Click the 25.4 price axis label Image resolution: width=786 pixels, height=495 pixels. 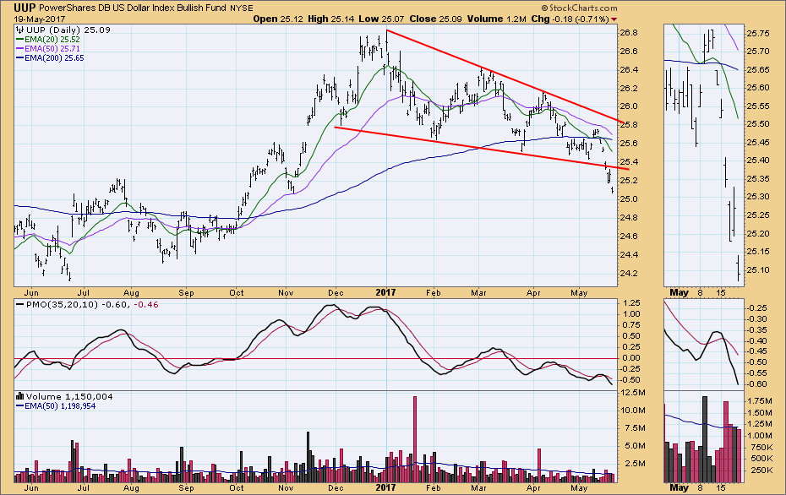point(628,162)
